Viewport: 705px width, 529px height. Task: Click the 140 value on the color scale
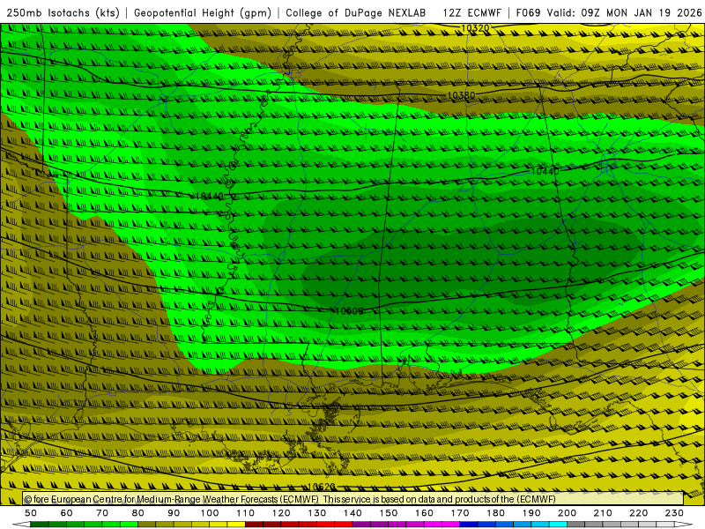point(352,513)
